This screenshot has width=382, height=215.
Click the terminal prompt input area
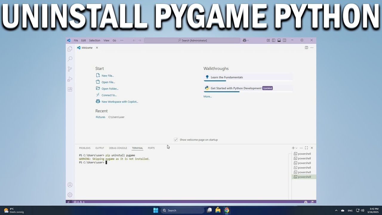[106, 162]
